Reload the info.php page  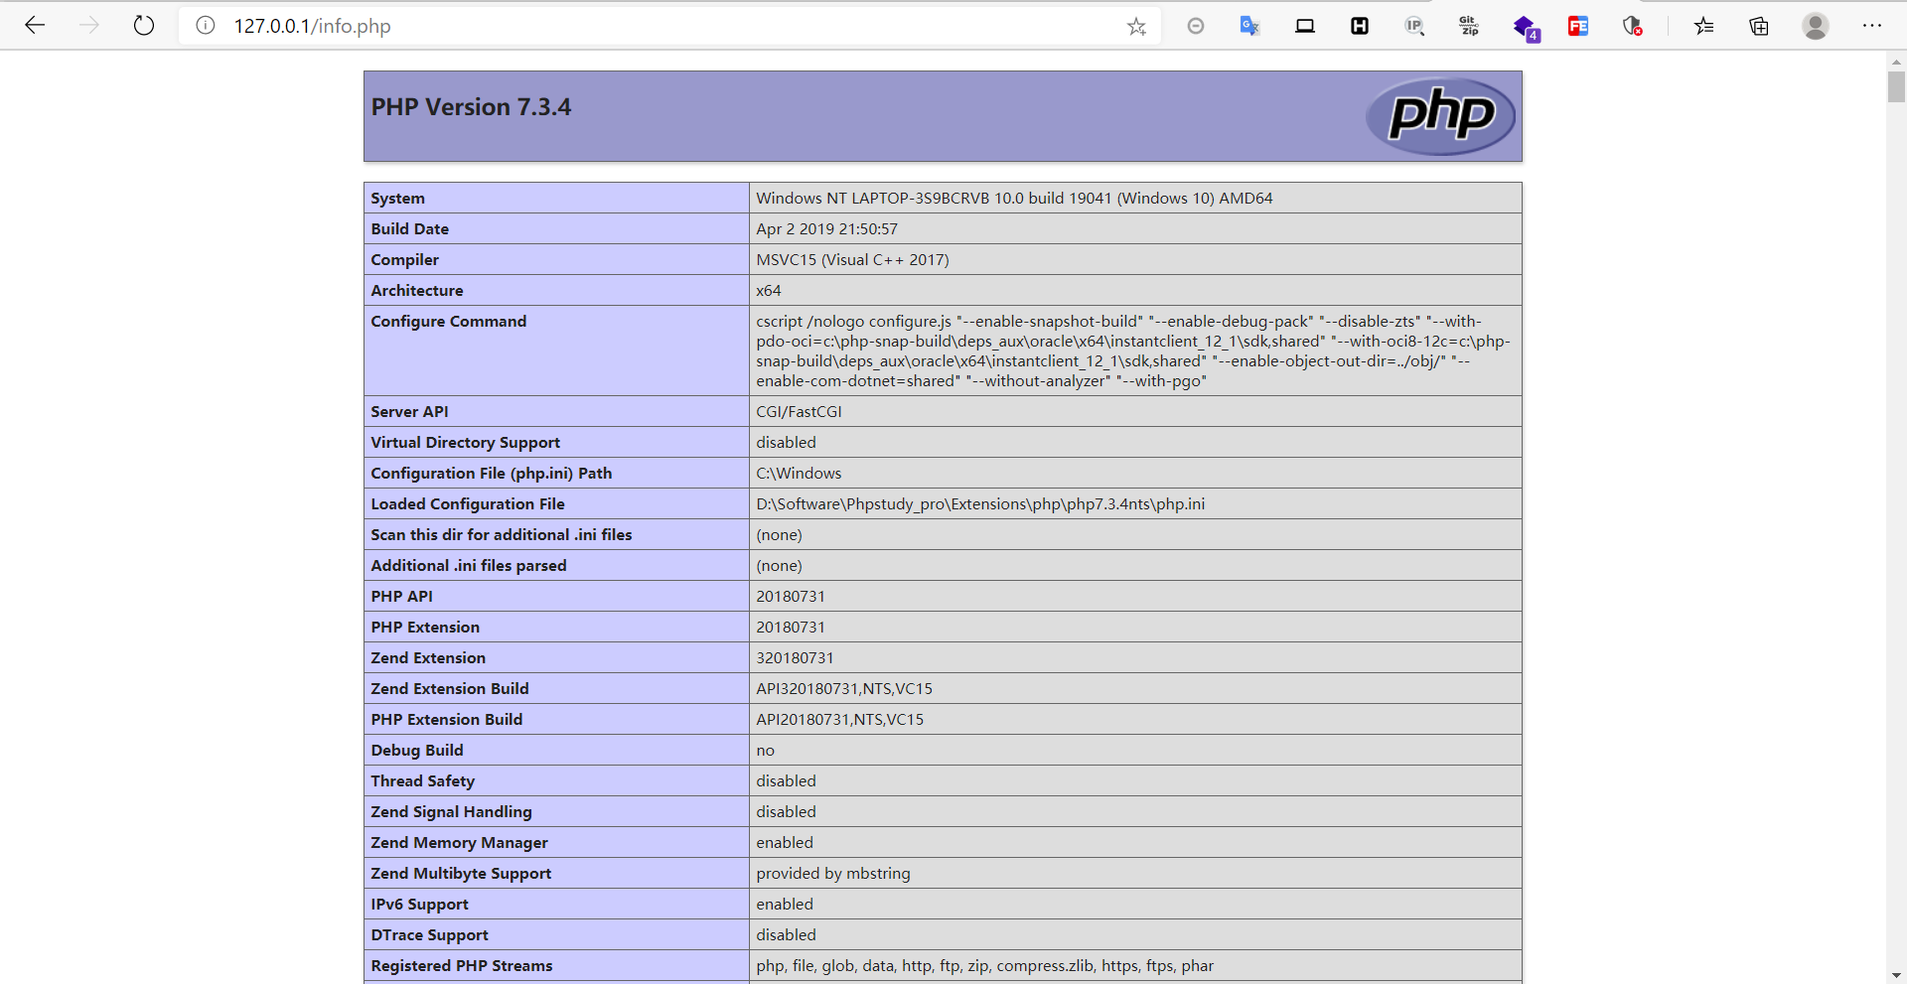144,26
